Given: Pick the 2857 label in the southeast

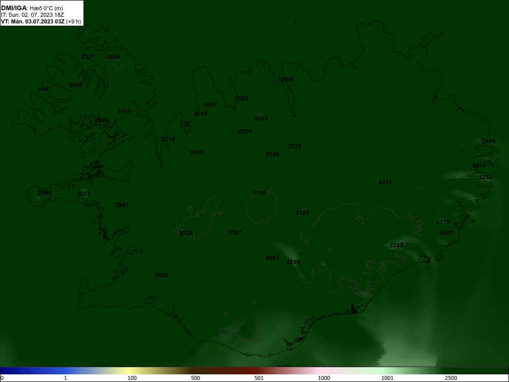Looking at the screenshot, I should point(447,233).
